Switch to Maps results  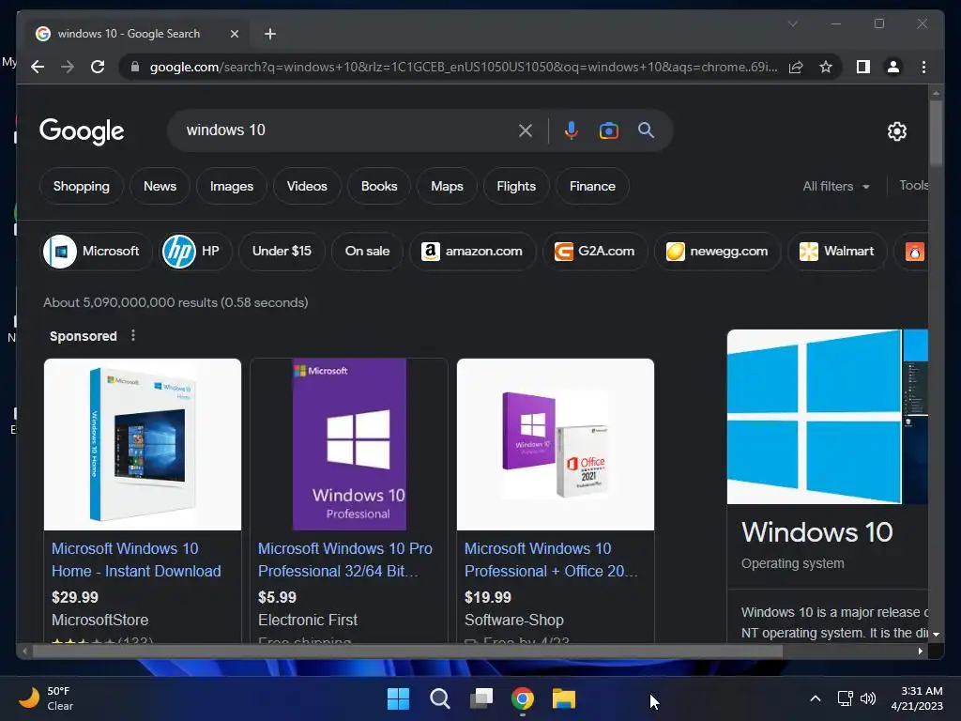tap(447, 187)
